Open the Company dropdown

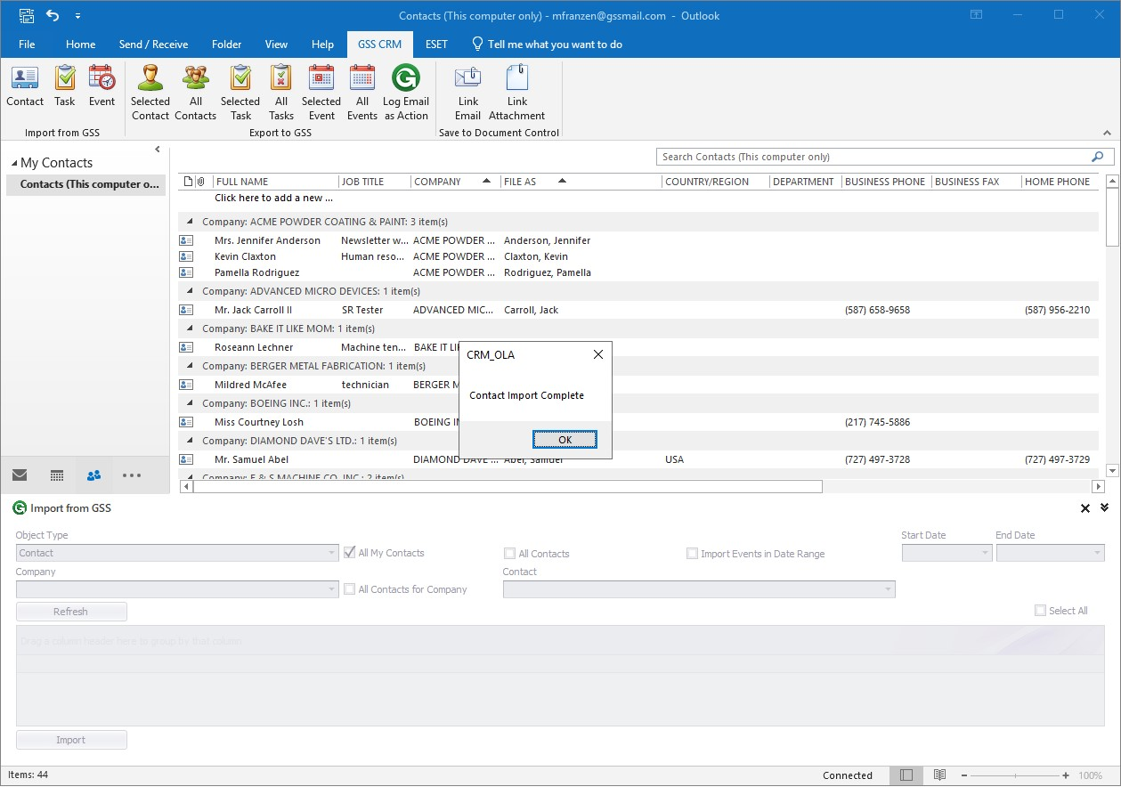click(331, 588)
